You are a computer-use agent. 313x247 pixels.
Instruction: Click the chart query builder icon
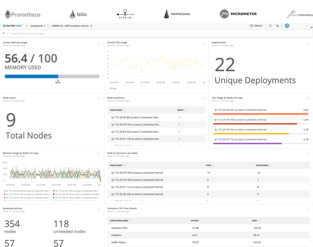pos(278,26)
